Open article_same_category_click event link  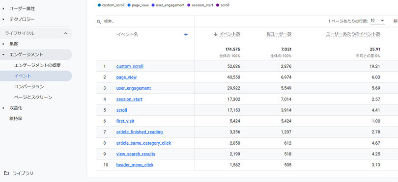(143, 143)
